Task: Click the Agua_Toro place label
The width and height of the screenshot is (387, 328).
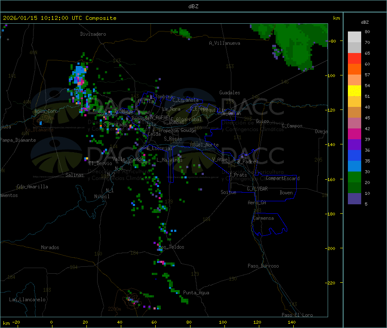Action: [46, 111]
